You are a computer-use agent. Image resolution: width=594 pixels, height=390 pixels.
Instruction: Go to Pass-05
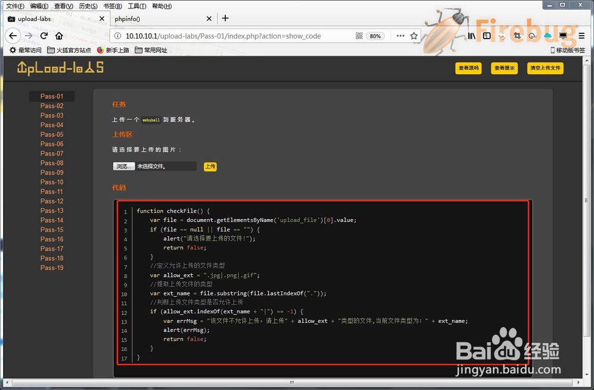[x=52, y=134]
